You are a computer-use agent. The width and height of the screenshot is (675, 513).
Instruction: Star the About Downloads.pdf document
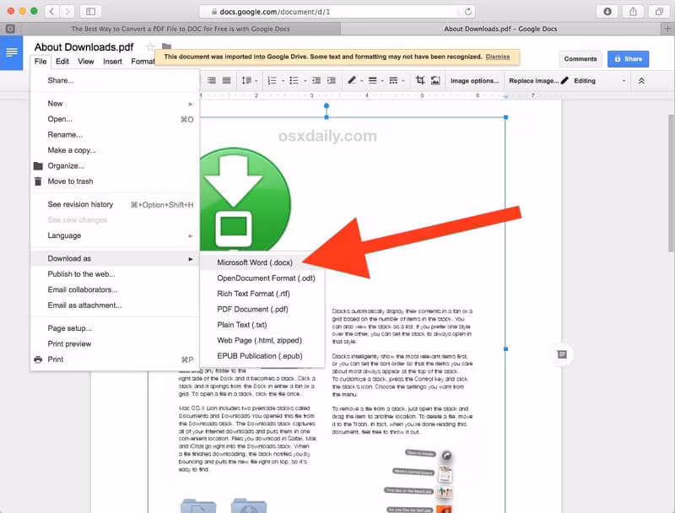pos(150,47)
